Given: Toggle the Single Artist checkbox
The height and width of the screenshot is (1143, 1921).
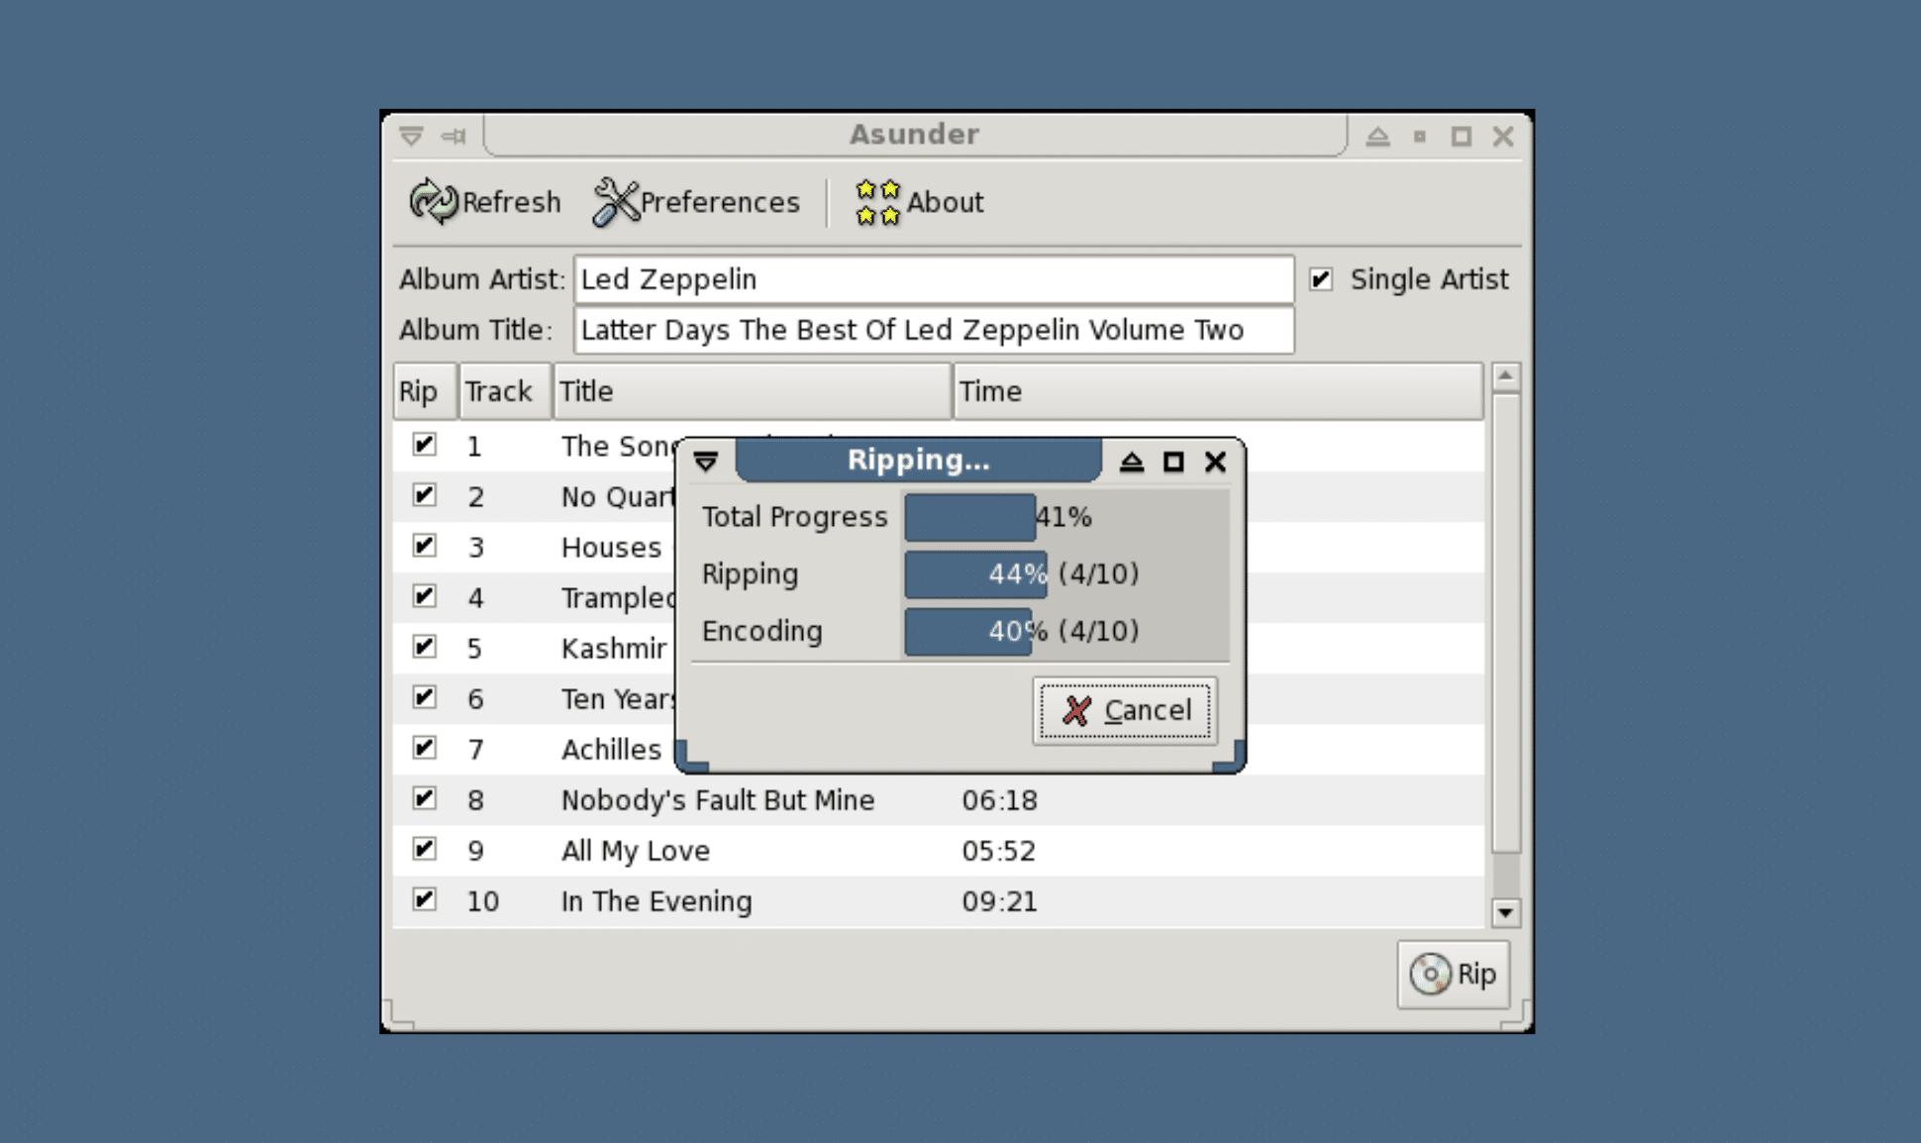Looking at the screenshot, I should (1321, 279).
